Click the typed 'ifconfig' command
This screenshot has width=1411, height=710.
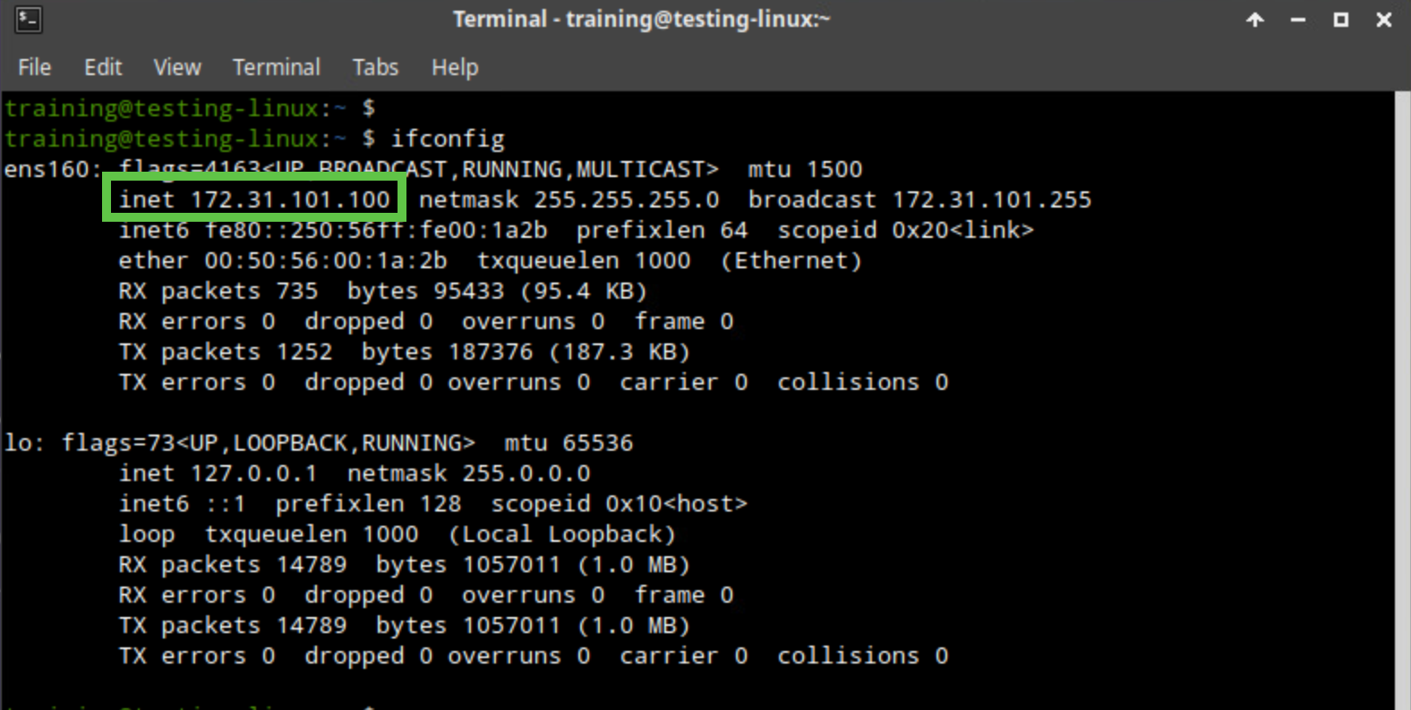point(448,139)
